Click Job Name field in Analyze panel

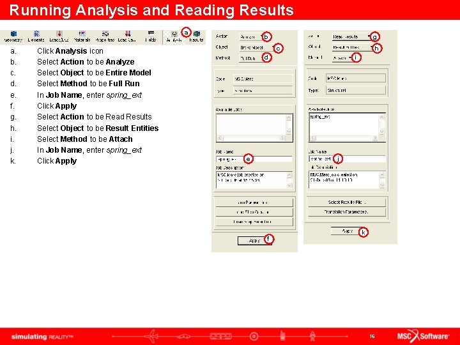(x=254, y=159)
